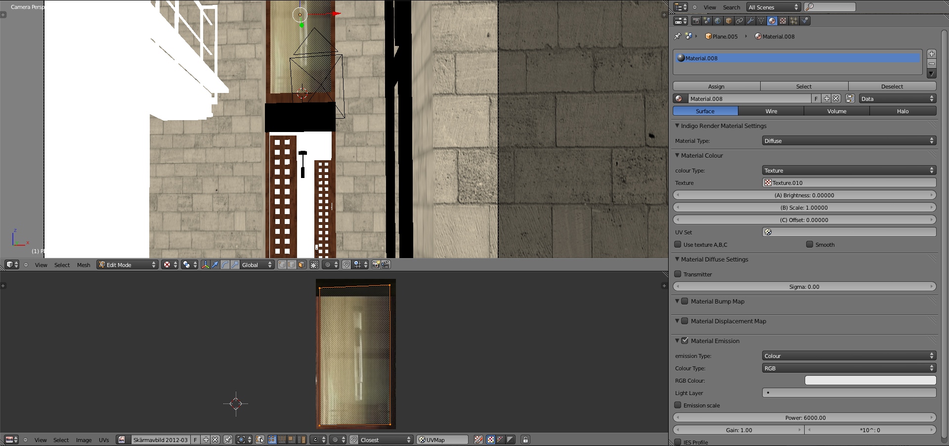Open the Edit Mode selector dropdown
Screen dimensions: 949x446
coord(127,265)
